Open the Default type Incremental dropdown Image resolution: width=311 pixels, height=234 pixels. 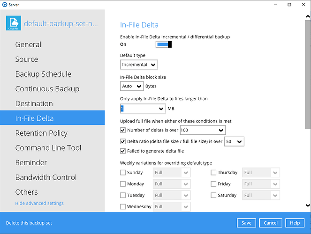pyautogui.click(x=139, y=65)
